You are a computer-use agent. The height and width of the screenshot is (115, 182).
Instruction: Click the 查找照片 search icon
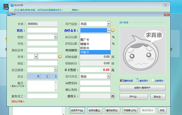137,80
